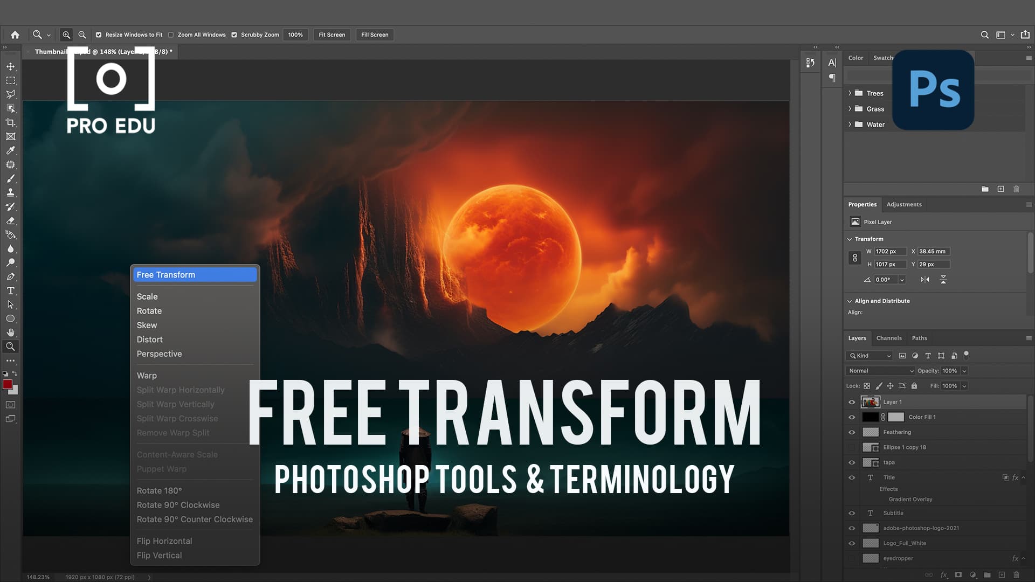Viewport: 1035px width, 582px height.
Task: Hide the Layer 1 layer
Action: 852,402
